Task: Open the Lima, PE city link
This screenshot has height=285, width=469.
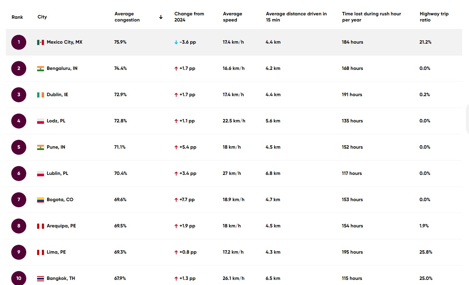Action: [56, 252]
